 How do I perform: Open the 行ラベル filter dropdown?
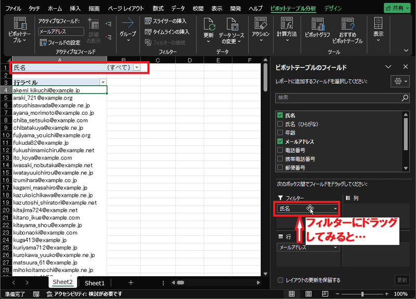(x=103, y=82)
